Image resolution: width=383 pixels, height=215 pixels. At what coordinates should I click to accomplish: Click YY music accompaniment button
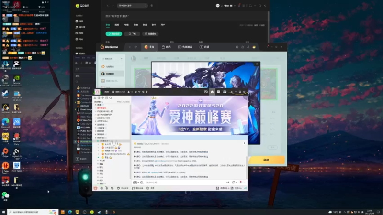[x=137, y=188]
